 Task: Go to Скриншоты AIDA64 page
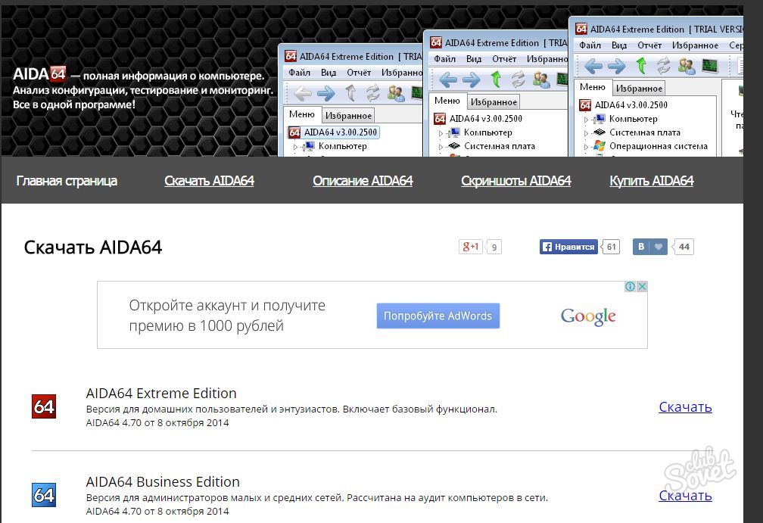[515, 181]
